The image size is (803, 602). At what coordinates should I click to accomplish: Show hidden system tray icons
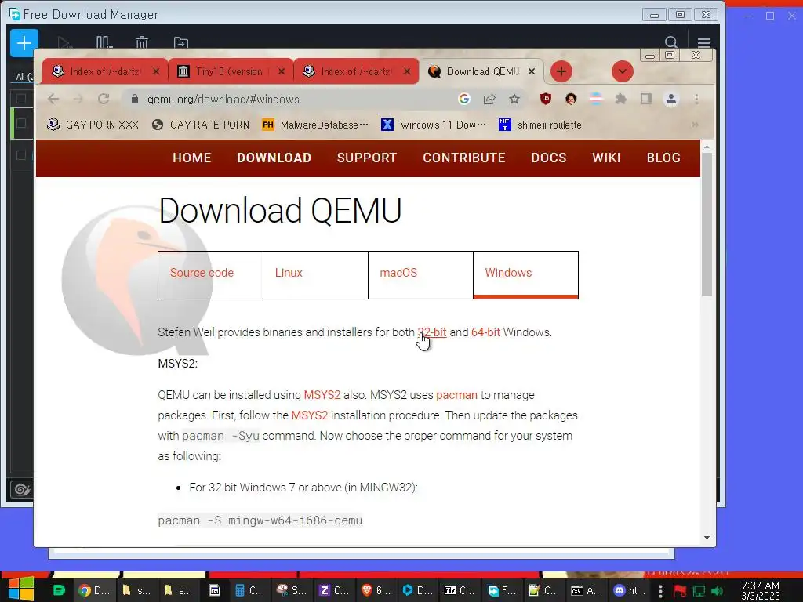(660, 591)
